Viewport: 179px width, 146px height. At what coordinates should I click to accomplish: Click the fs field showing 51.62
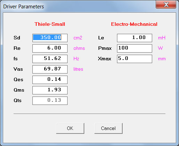(50, 59)
